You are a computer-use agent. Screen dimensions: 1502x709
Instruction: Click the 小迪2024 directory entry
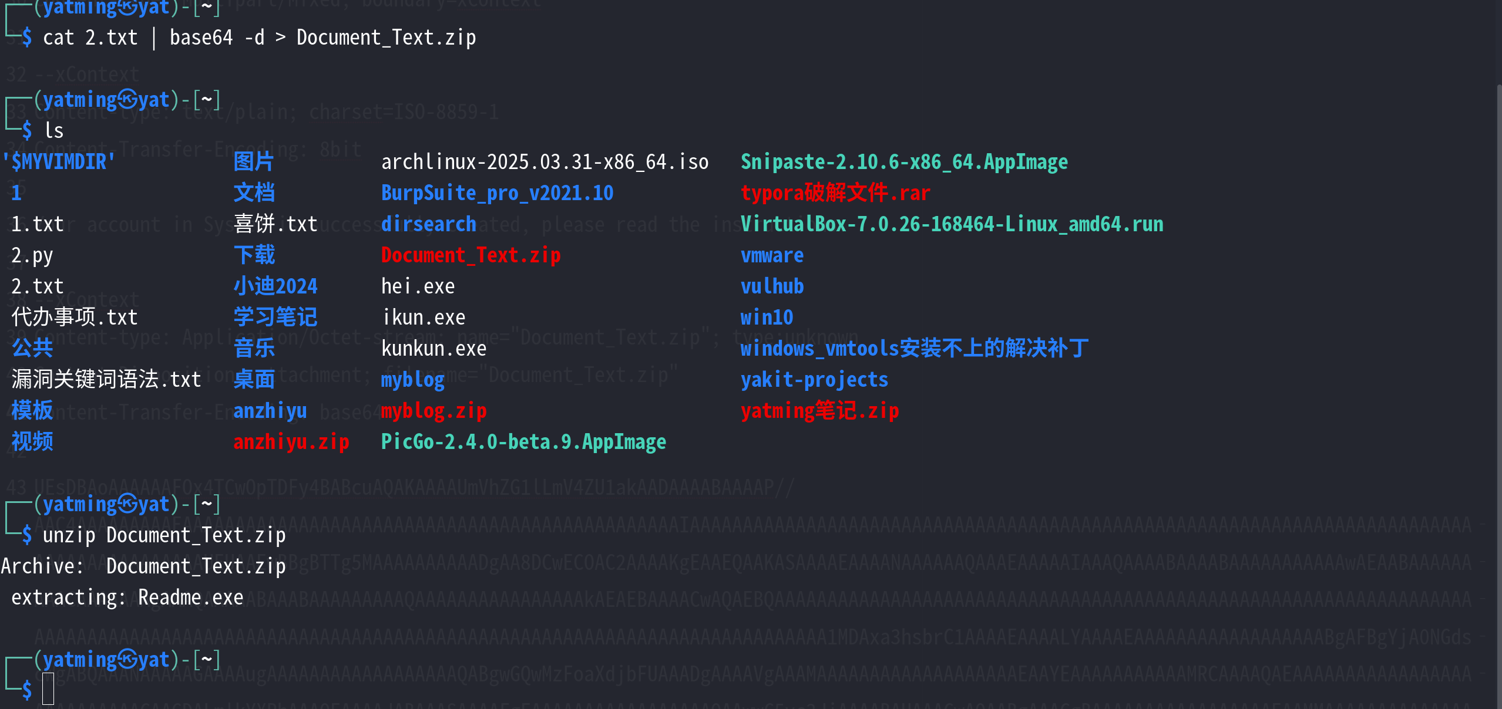[x=275, y=286]
